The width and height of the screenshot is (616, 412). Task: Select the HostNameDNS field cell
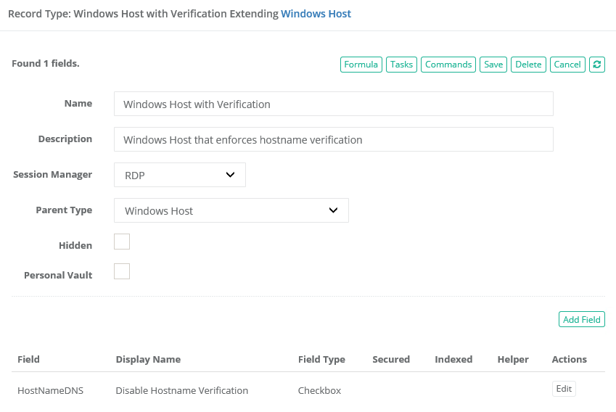pyautogui.click(x=51, y=390)
